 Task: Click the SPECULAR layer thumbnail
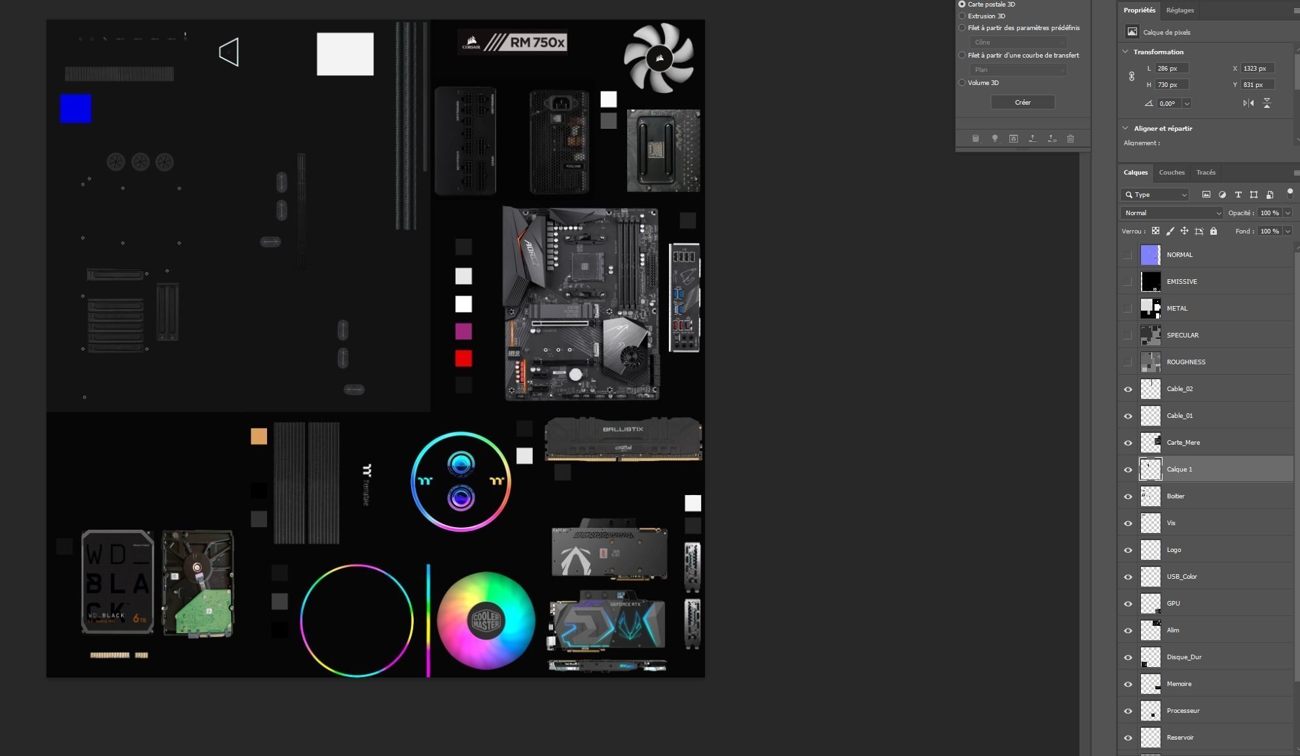1150,335
